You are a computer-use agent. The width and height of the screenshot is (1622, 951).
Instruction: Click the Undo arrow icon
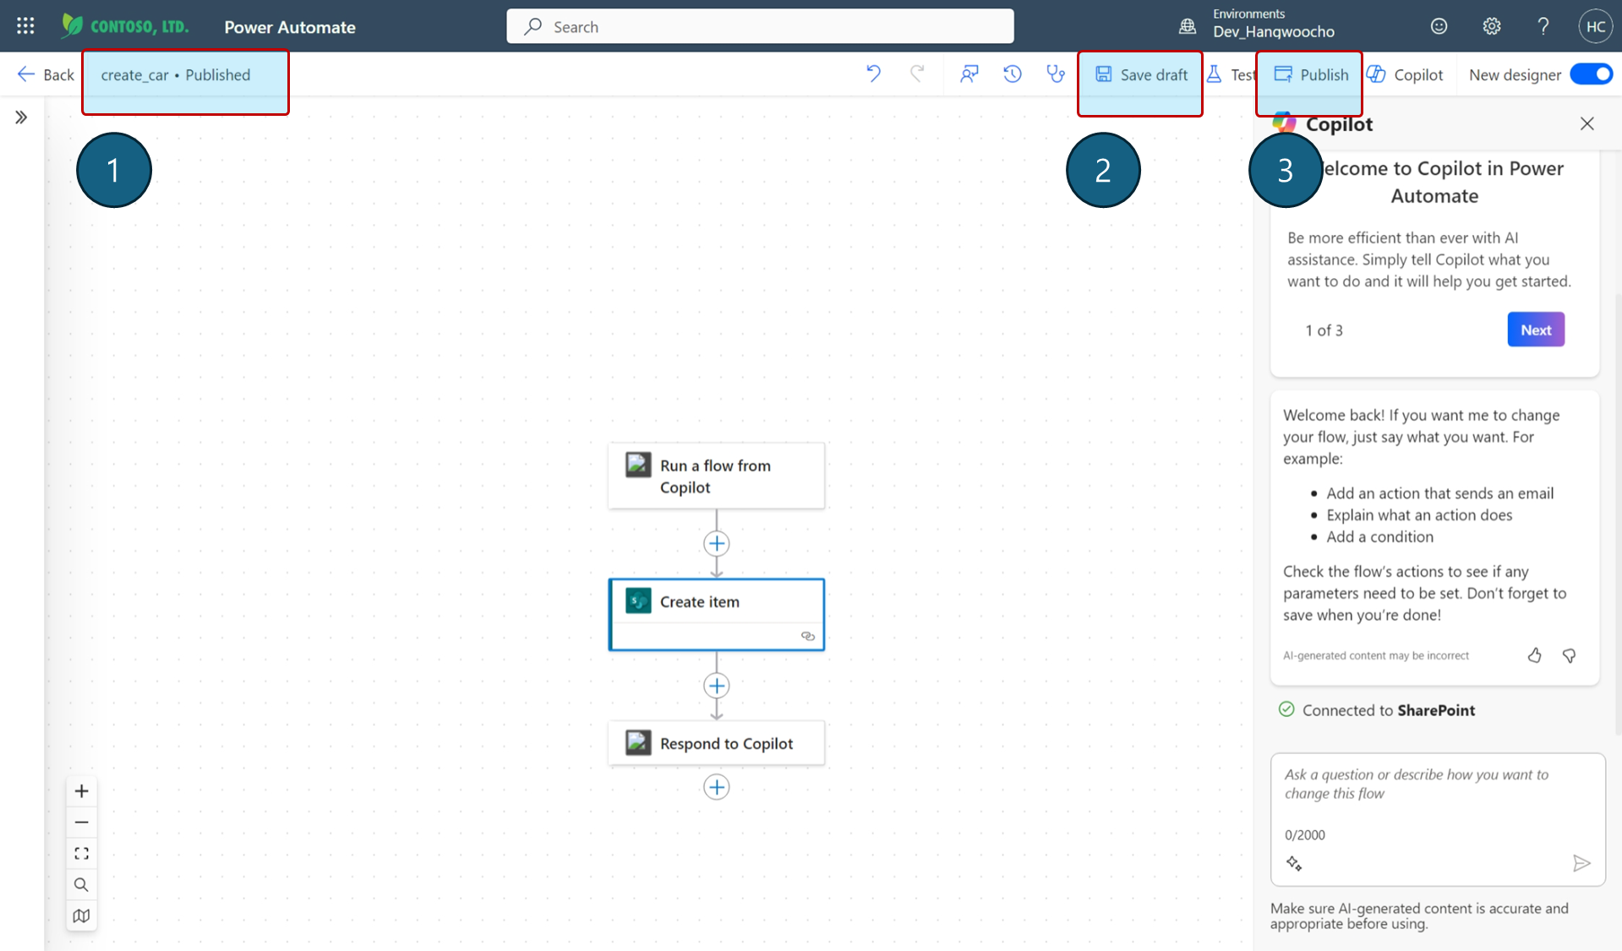873,74
